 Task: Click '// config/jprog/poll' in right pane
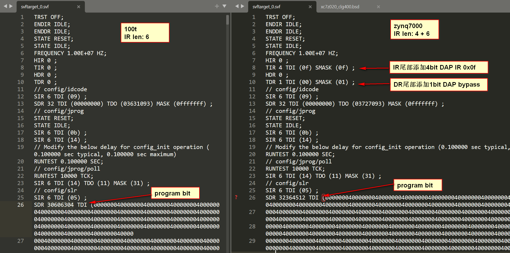(299, 162)
